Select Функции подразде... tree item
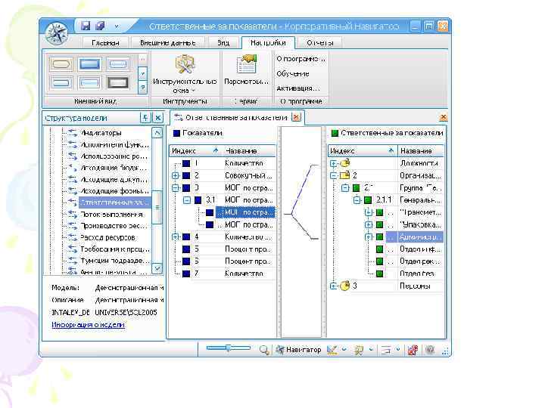The height and width of the screenshot is (408, 545). coord(115,261)
